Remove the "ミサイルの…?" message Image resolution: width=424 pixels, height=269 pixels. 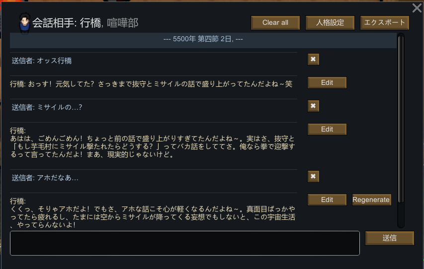click(x=313, y=106)
